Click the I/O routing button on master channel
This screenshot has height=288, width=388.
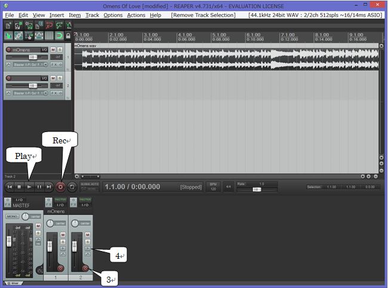point(19,200)
